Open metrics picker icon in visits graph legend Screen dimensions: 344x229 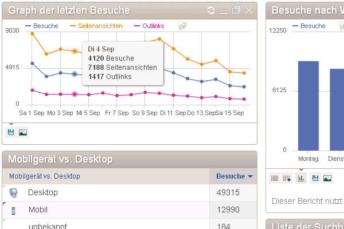[x=182, y=26]
